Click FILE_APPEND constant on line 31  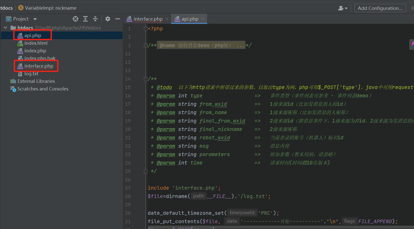(x=375, y=222)
